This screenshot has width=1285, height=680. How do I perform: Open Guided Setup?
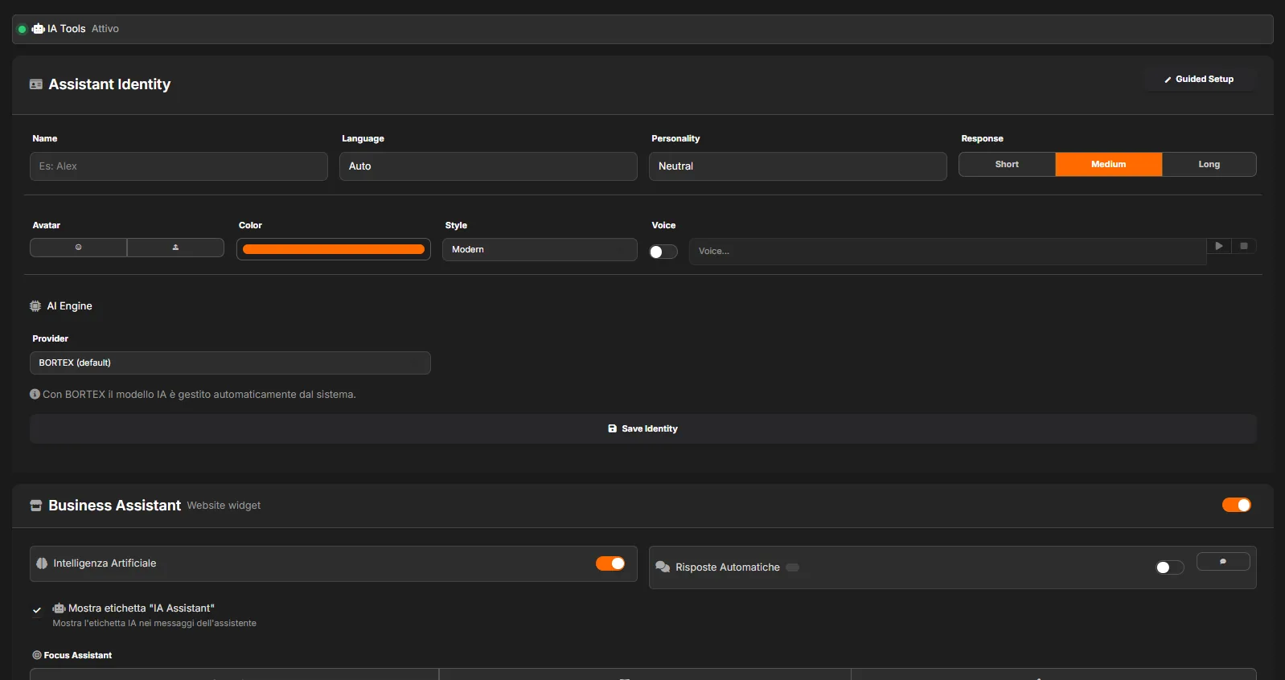pos(1200,79)
